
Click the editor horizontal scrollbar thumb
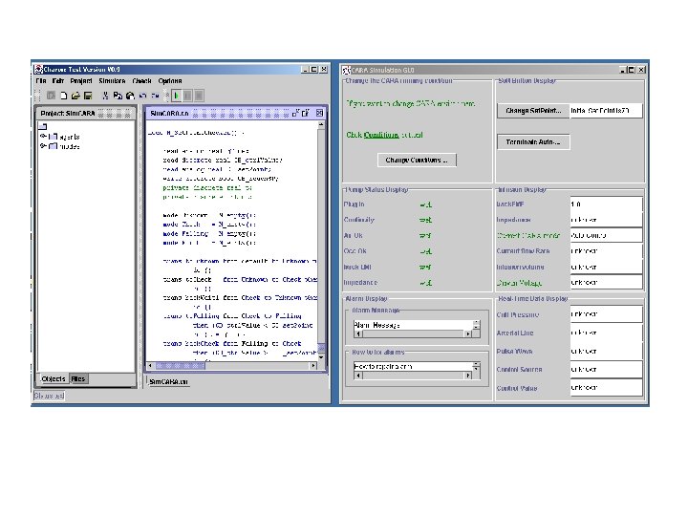(180, 365)
